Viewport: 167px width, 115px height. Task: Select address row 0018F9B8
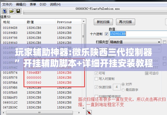point(41,87)
